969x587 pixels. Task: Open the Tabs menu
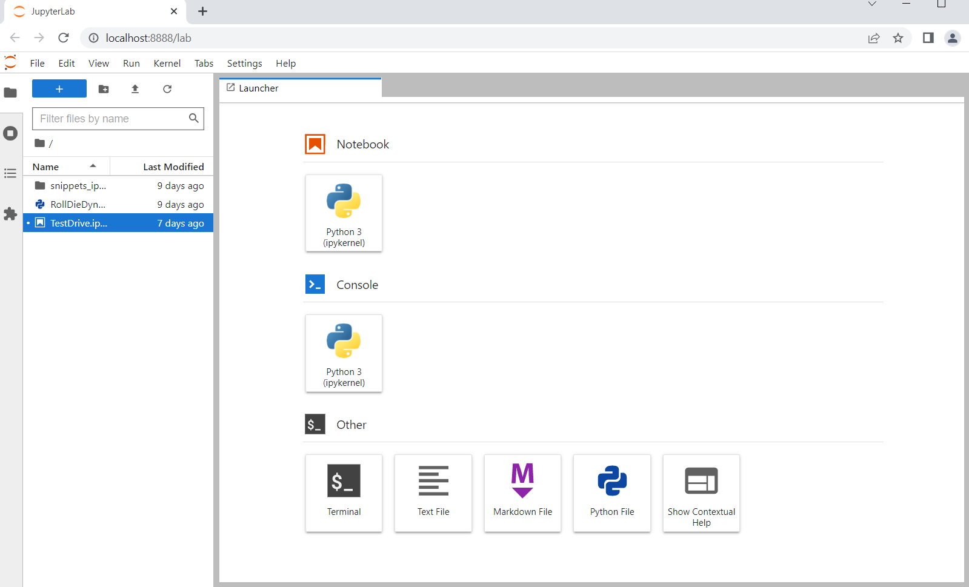204,63
